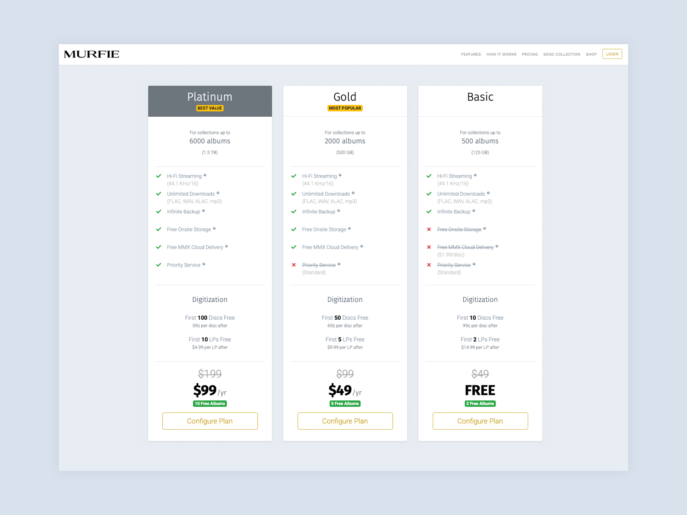Click Platinum Free Onsite Storage info icon
The image size is (687, 515).
[x=214, y=229]
